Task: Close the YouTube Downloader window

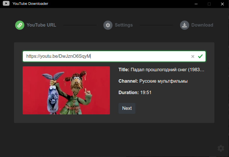Action: (x=222, y=4)
